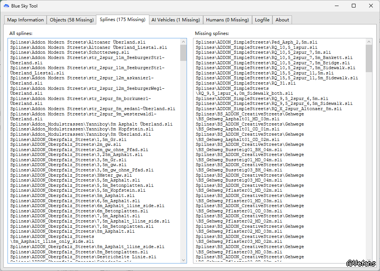The image size is (380, 271).
Task: Click the Blue Sky Tool cloud icon
Action: (6, 6)
